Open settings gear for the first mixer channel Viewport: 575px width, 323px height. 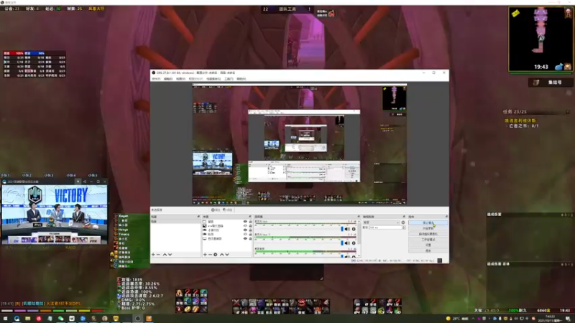[x=354, y=229]
